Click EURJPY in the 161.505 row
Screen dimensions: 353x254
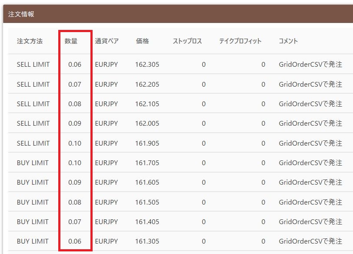[107, 202]
